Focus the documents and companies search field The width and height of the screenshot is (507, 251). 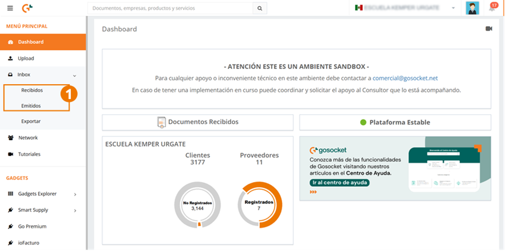click(x=170, y=8)
